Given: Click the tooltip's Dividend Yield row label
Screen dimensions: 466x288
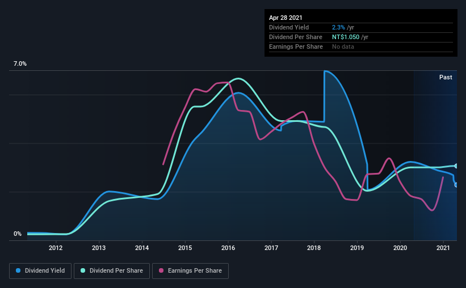Looking at the screenshot, I should (289, 27).
